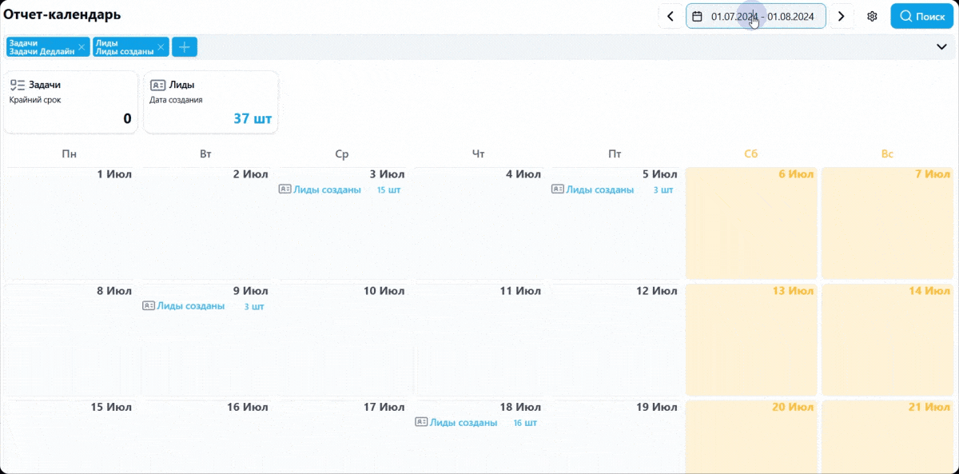Select the 17 Июл day cell
The image size is (959, 474).
[x=344, y=436]
